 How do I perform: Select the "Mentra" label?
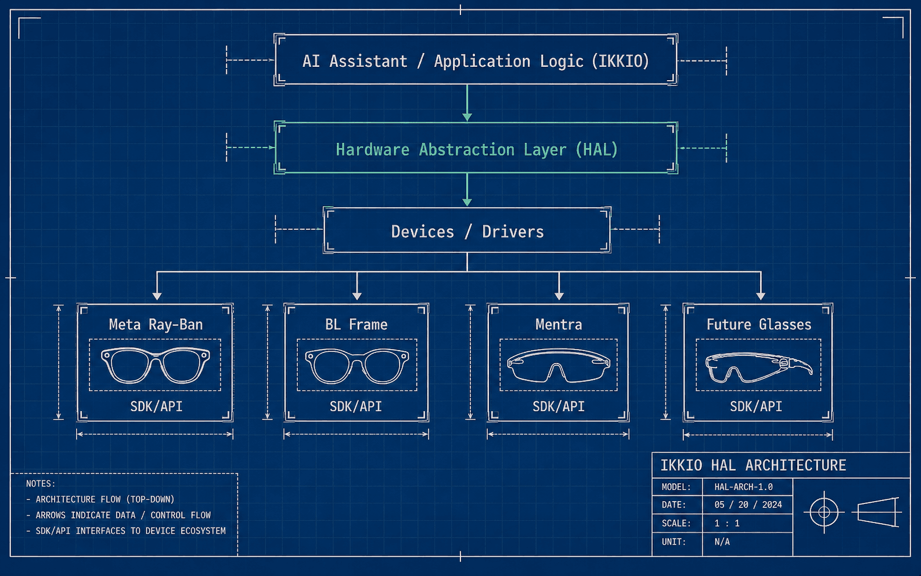pyautogui.click(x=559, y=325)
